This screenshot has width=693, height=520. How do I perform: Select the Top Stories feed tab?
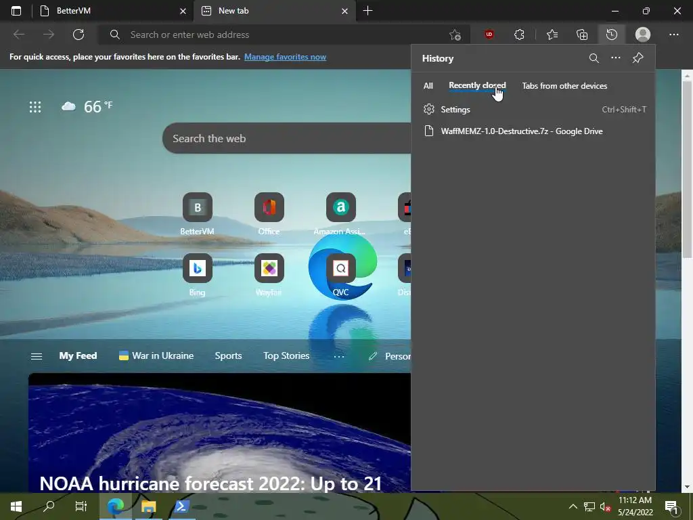(286, 355)
